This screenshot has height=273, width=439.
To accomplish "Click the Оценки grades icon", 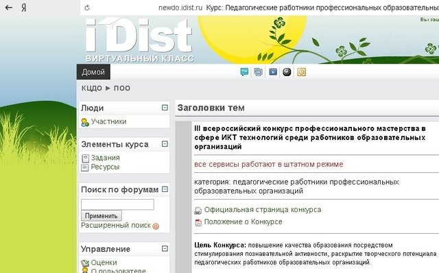I will (x=85, y=263).
